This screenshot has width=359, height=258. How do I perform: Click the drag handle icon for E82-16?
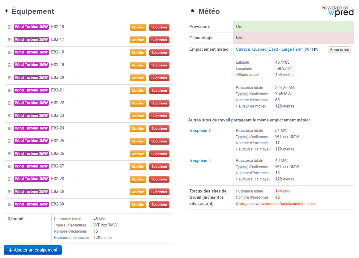[x=10, y=27]
